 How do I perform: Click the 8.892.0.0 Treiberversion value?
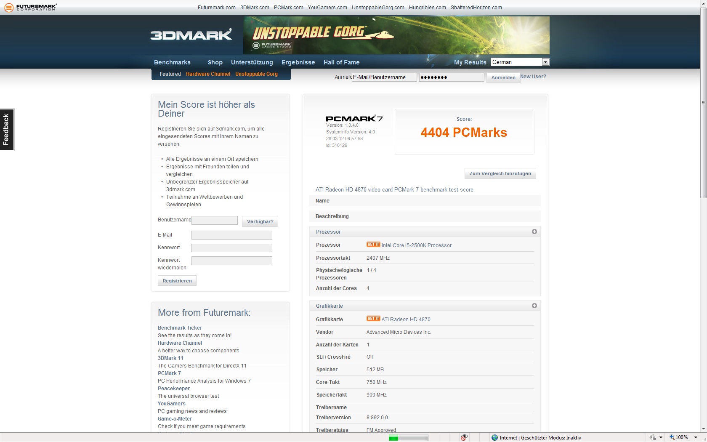click(x=377, y=418)
